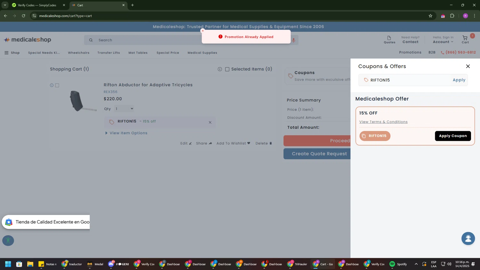Remove the RIFTON15 coupon from the item
The width and height of the screenshot is (480, 270).
(x=210, y=122)
